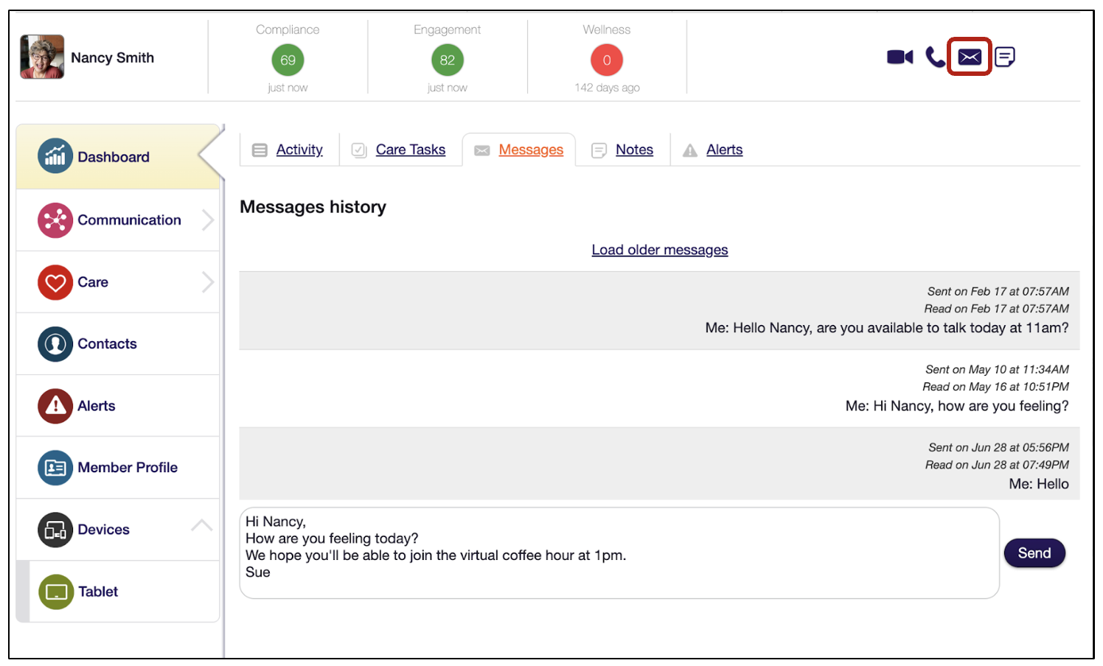
Task: Click Load older messages
Action: coord(659,250)
